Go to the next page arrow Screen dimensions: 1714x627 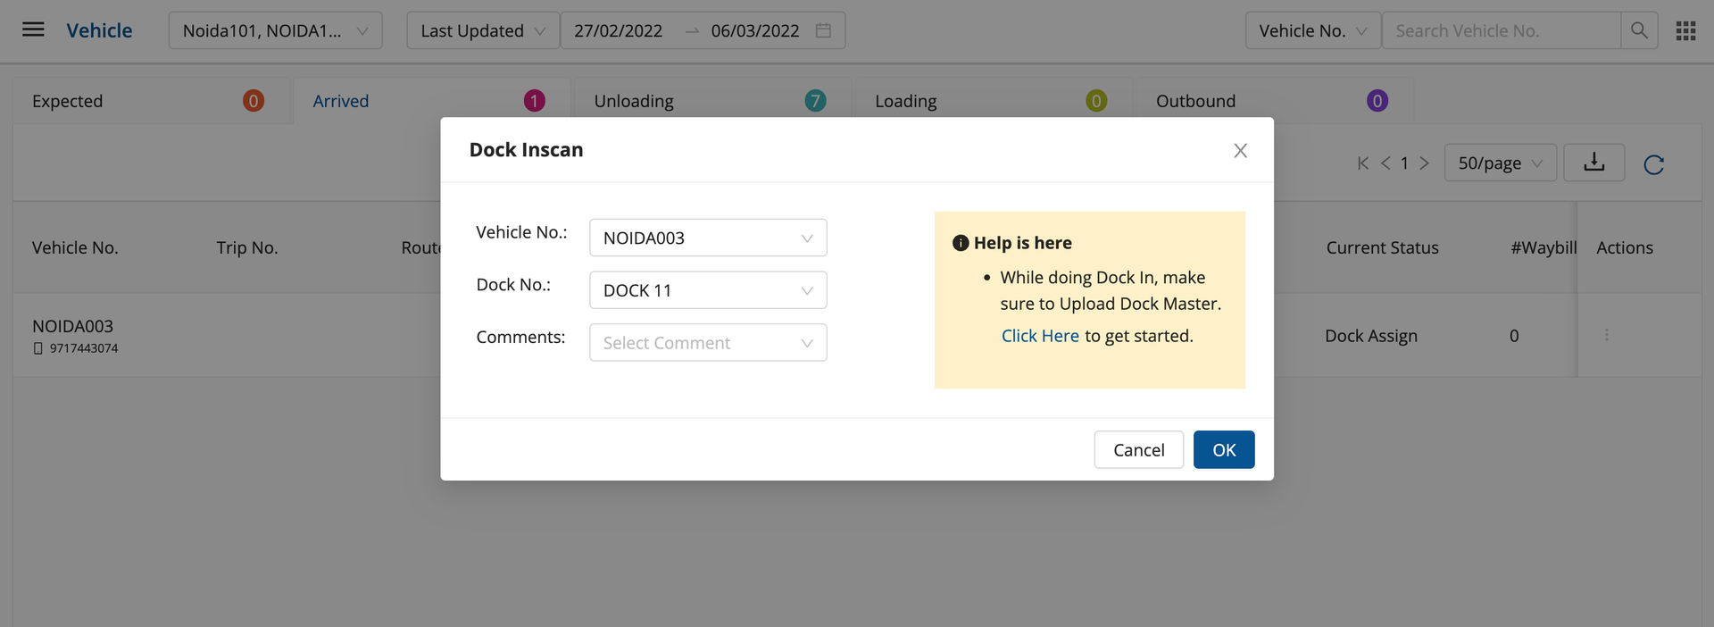coord(1425,163)
